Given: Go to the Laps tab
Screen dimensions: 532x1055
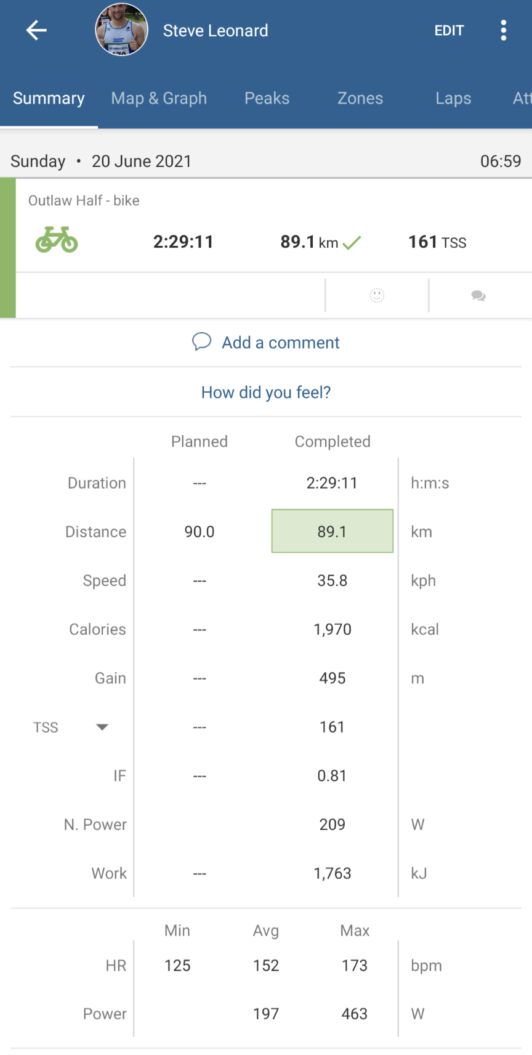Looking at the screenshot, I should pyautogui.click(x=453, y=99).
